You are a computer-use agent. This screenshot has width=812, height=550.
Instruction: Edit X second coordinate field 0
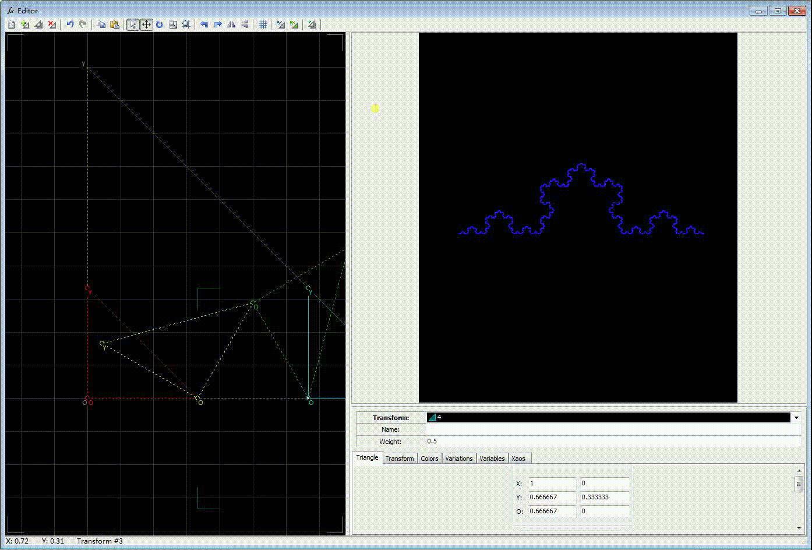(605, 484)
